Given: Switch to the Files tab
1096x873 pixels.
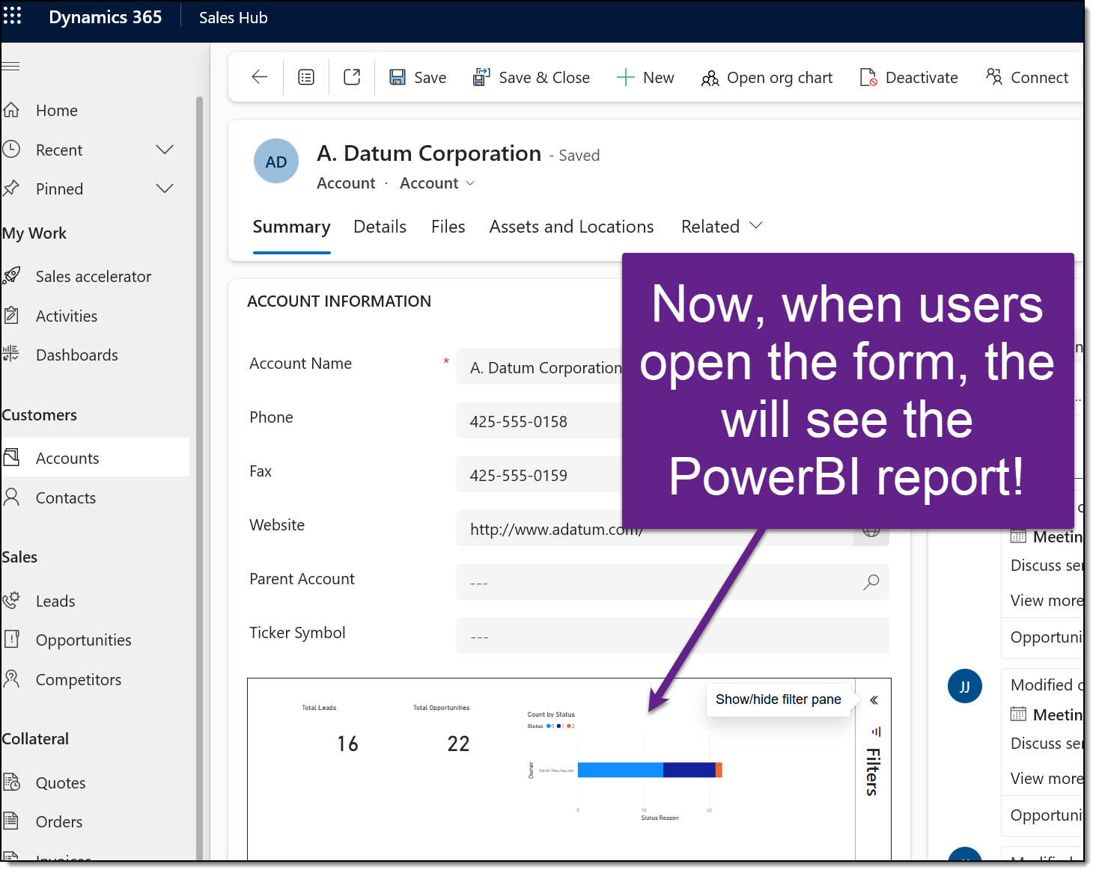Looking at the screenshot, I should tap(448, 227).
